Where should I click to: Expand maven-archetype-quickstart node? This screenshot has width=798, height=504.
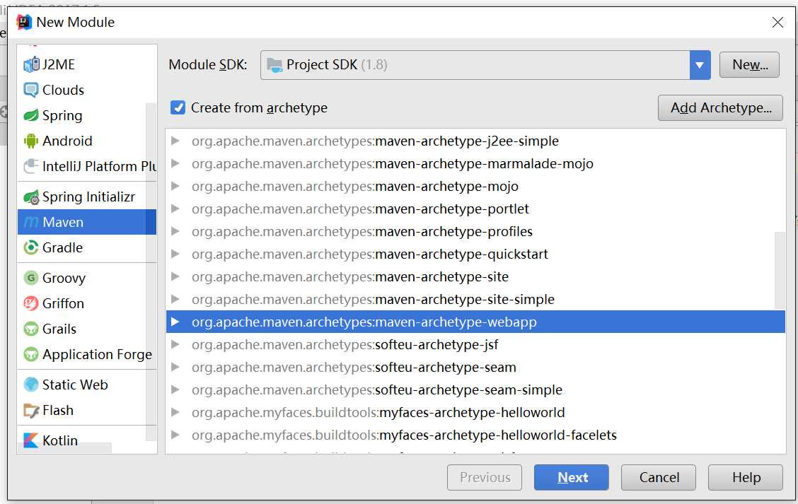(175, 254)
